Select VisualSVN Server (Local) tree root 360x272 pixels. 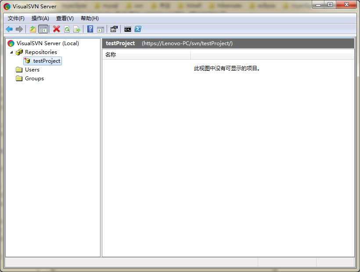(48, 43)
